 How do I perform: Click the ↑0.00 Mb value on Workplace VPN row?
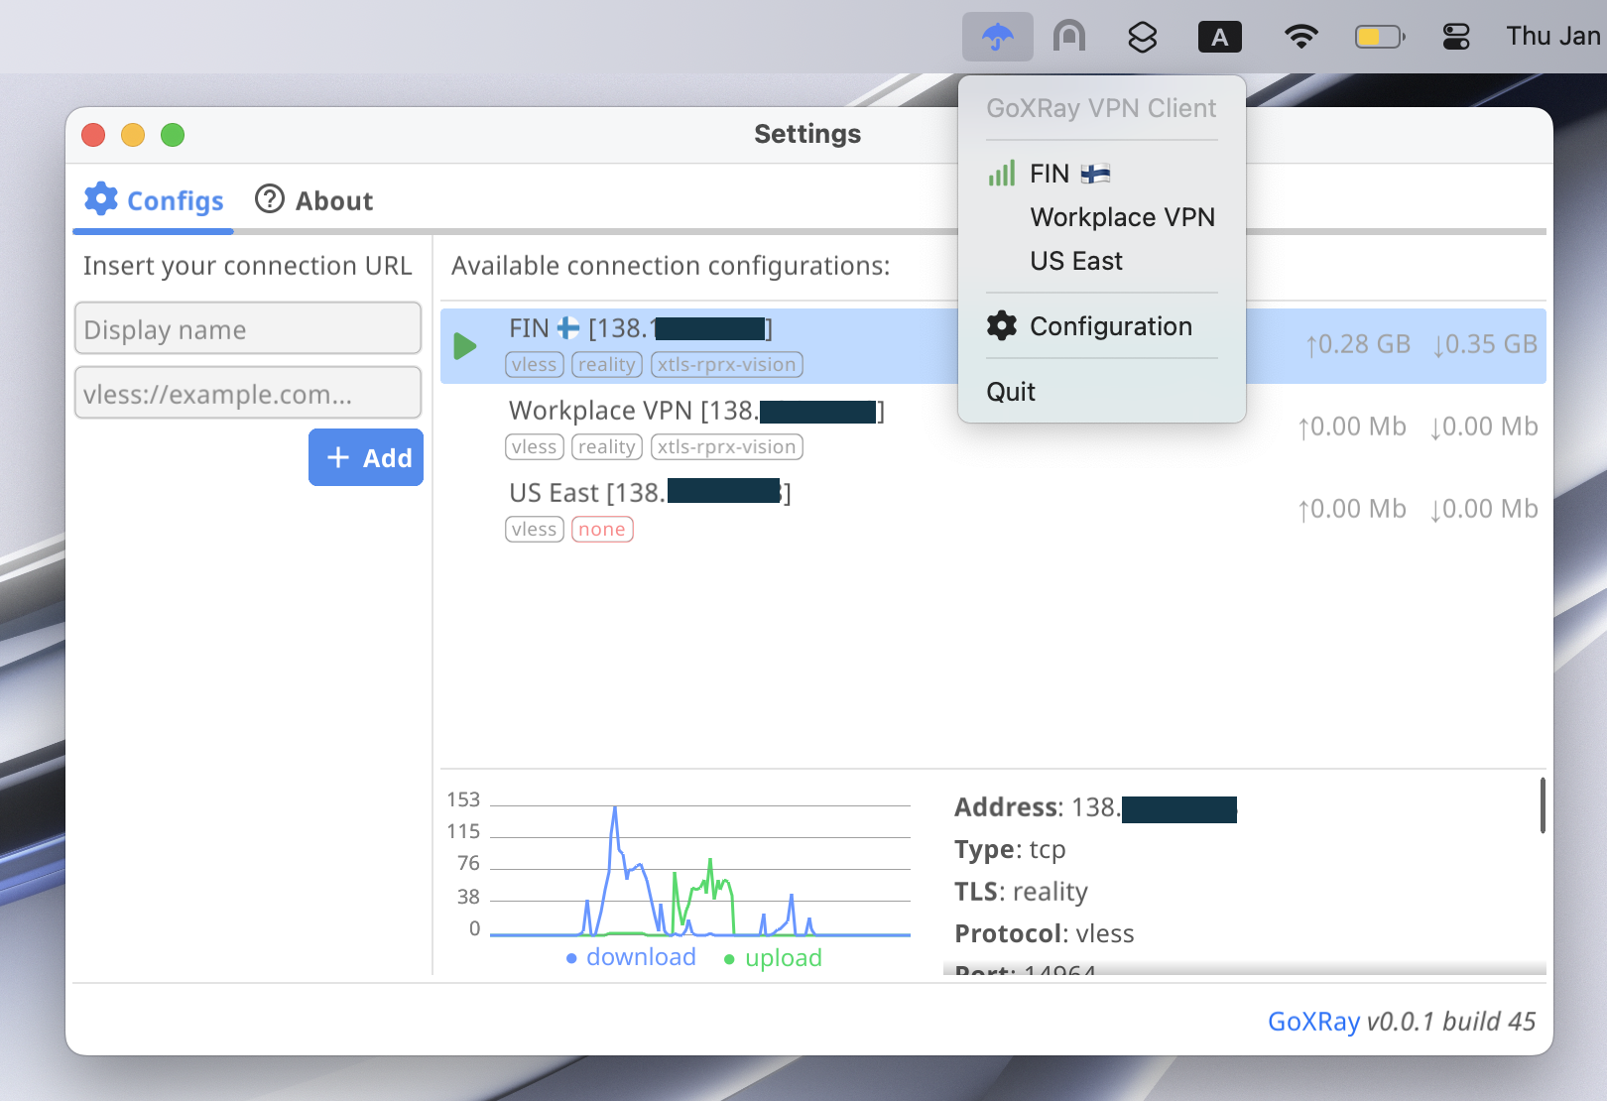1352,427
